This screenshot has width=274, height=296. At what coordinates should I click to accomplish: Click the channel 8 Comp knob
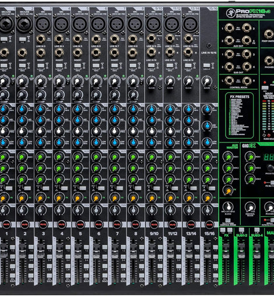pyautogui.click(x=133, y=95)
